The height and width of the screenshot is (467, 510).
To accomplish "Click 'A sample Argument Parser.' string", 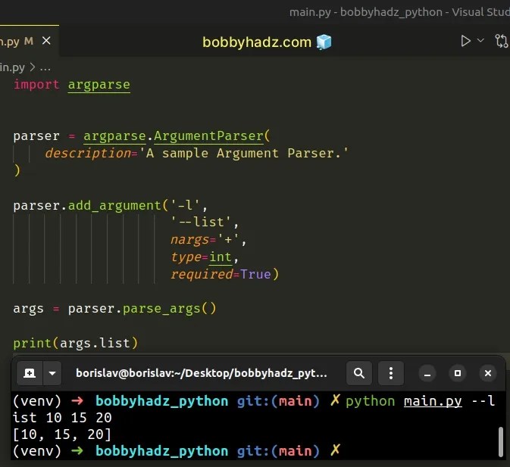I will 243,153.
